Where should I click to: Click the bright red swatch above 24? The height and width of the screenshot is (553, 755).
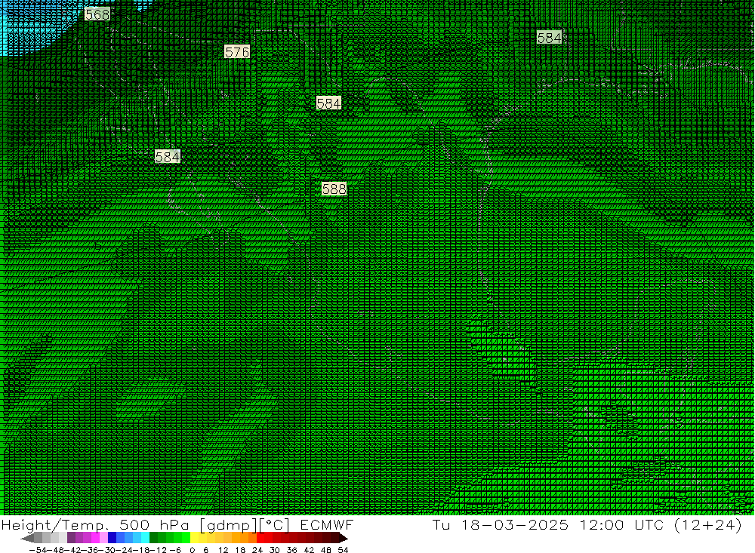click(x=260, y=538)
